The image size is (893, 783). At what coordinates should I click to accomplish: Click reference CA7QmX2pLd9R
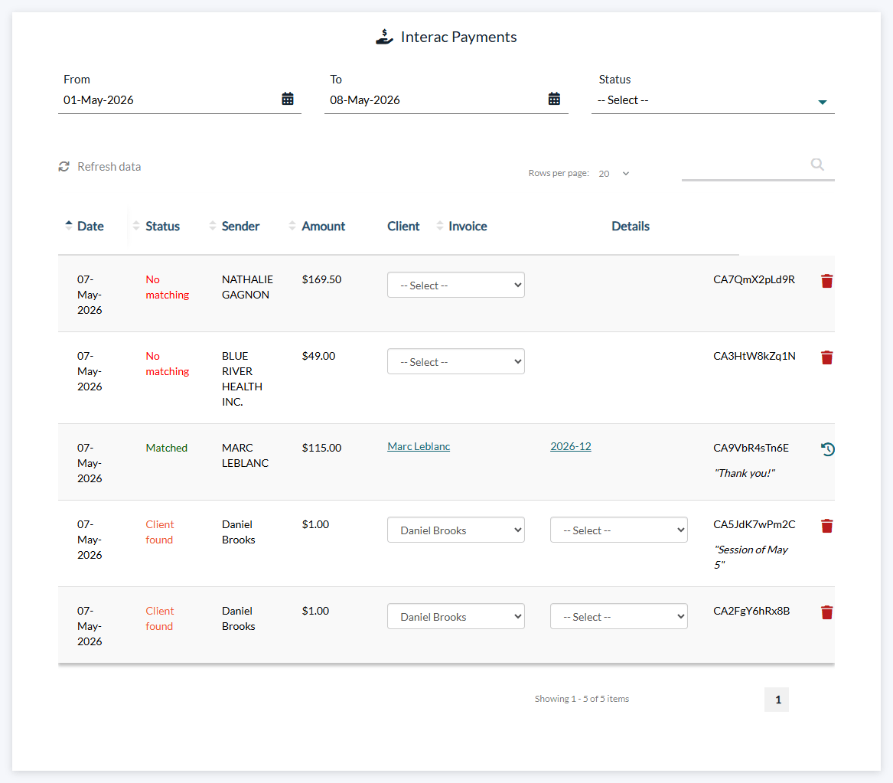tap(754, 279)
